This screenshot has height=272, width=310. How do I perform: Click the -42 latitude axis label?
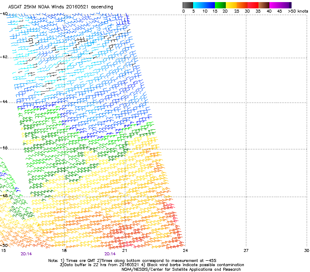pyautogui.click(x=4, y=57)
